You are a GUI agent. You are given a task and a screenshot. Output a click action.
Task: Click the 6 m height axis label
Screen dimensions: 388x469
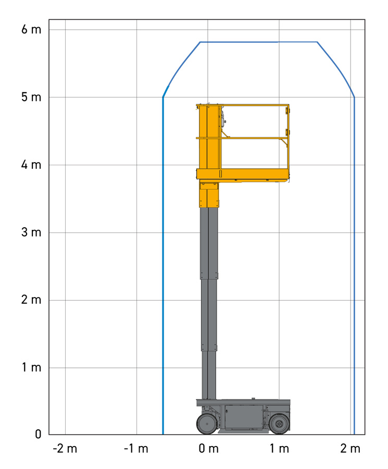click(x=31, y=29)
